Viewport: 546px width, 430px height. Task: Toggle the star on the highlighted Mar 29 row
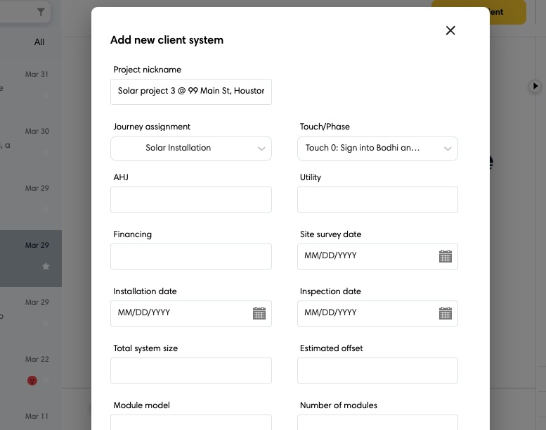(46, 267)
